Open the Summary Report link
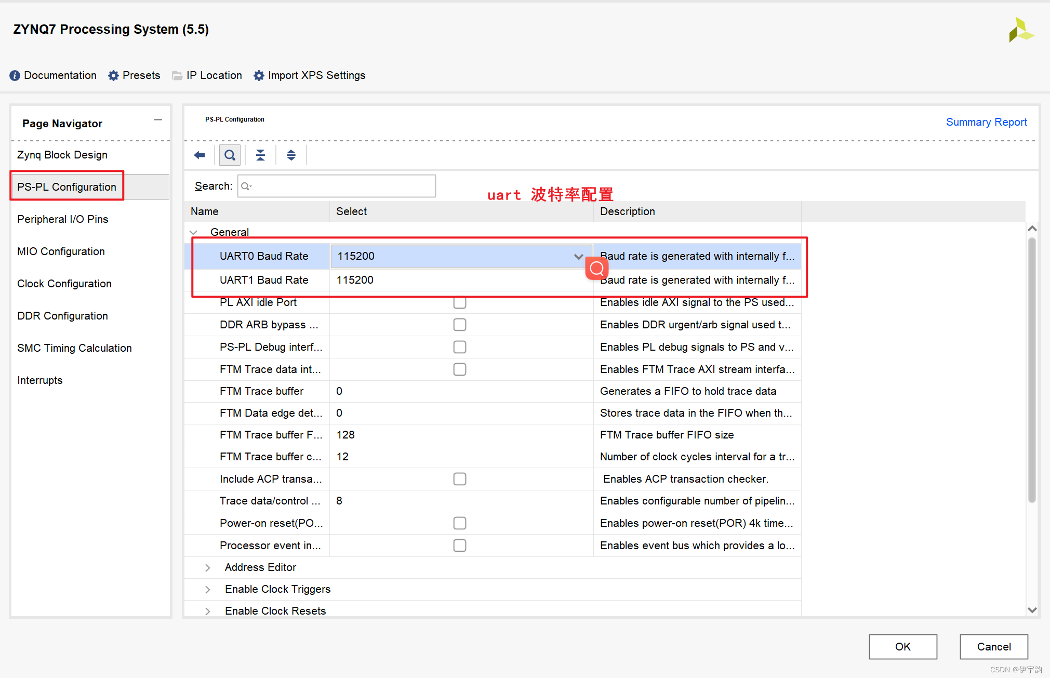The width and height of the screenshot is (1050, 678). 986,122
